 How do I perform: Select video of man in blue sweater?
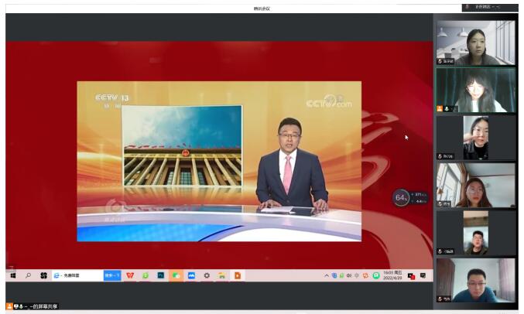tap(476, 280)
